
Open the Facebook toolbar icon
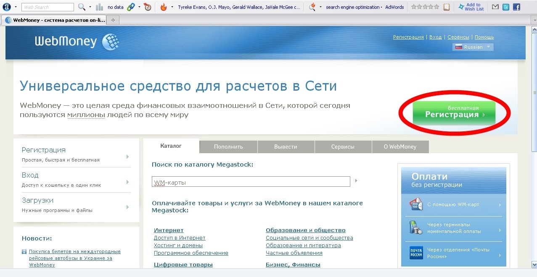(x=516, y=7)
